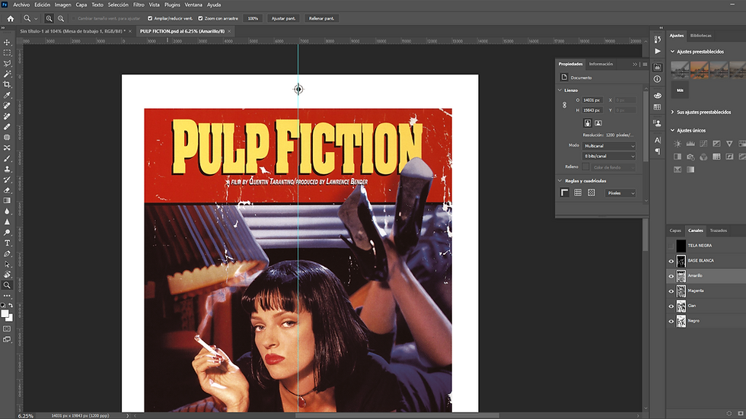Click the foreground color swatch

pyautogui.click(x=5, y=314)
